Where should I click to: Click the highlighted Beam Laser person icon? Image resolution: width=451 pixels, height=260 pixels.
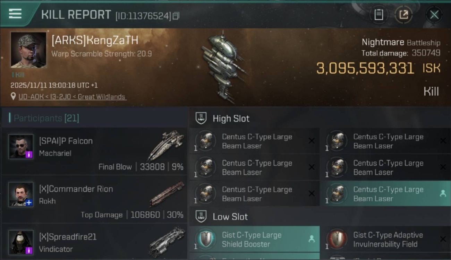pos(443,194)
